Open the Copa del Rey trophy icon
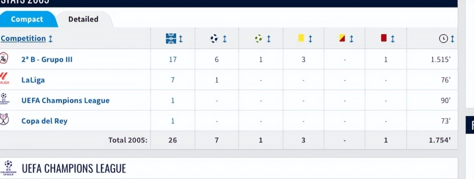Viewport: 474px width, 179px height. click(4, 119)
